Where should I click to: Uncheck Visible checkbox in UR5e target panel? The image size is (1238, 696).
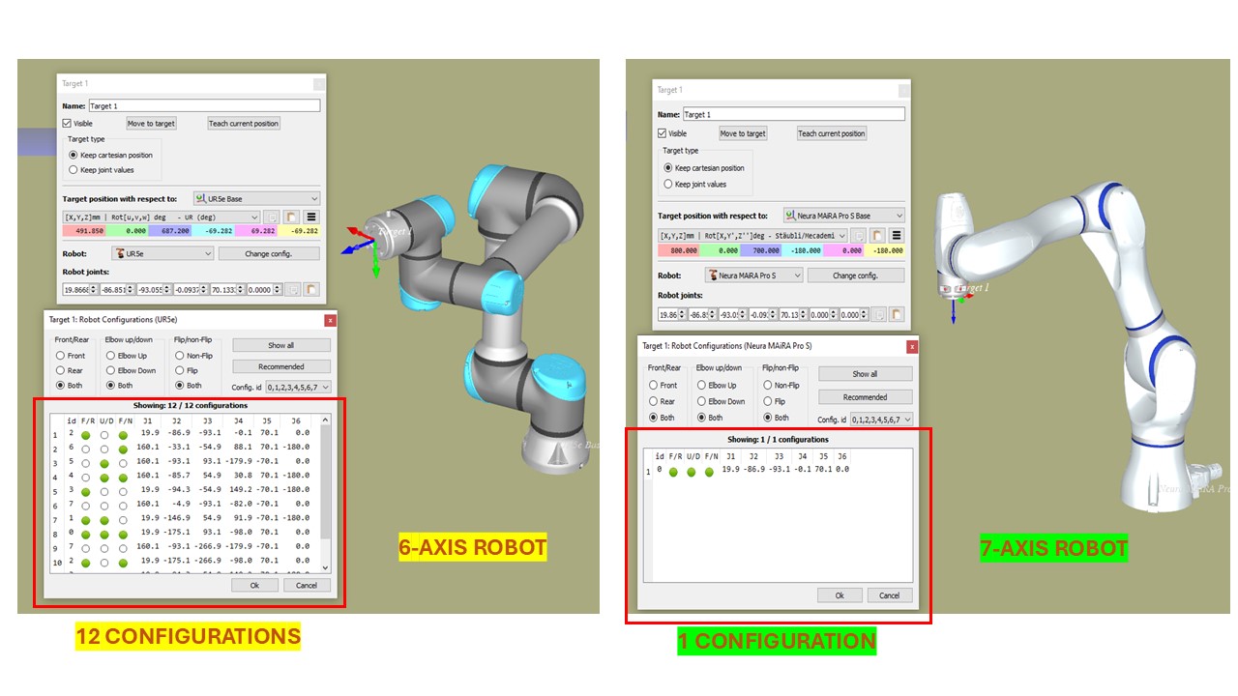pos(67,124)
